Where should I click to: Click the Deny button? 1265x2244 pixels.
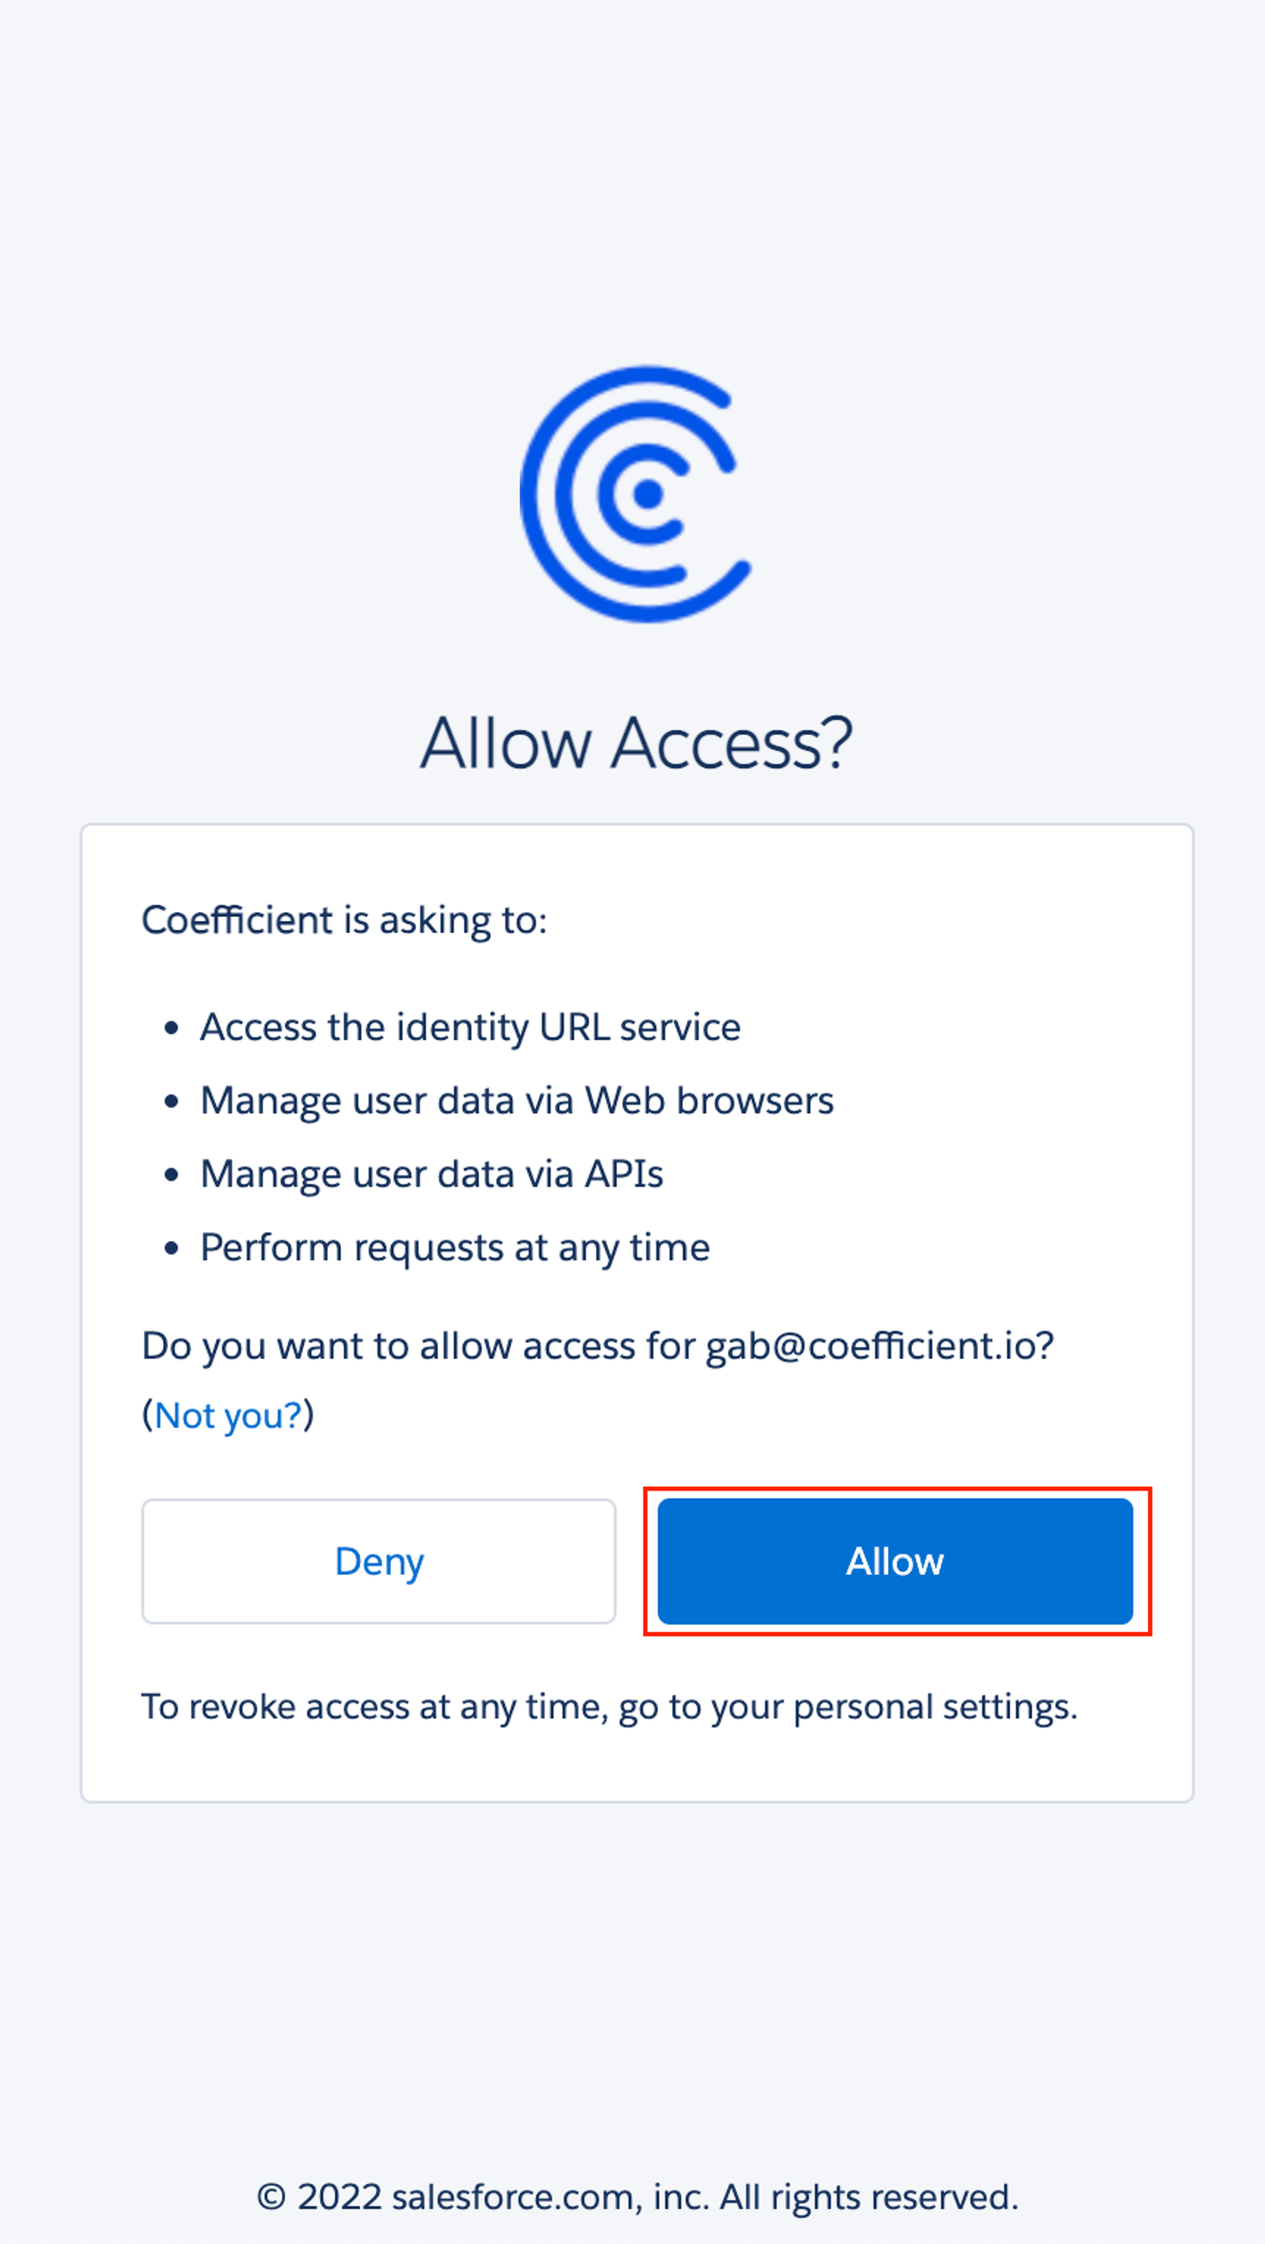coord(379,1561)
